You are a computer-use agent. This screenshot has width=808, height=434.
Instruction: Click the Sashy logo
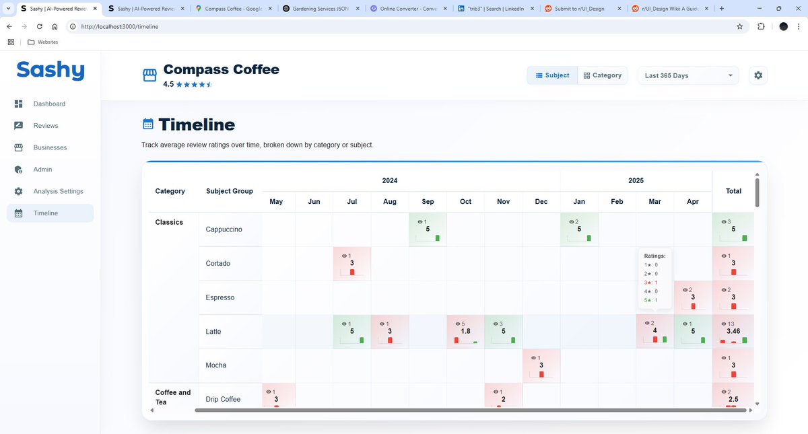pos(50,70)
